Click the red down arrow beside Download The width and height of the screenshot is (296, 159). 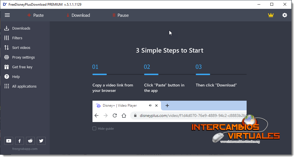[x=68, y=15]
